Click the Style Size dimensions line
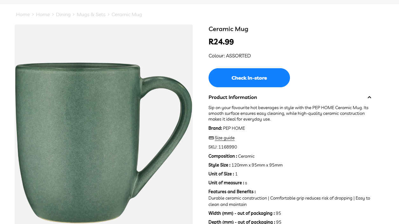The height and width of the screenshot is (224, 399). [245, 165]
